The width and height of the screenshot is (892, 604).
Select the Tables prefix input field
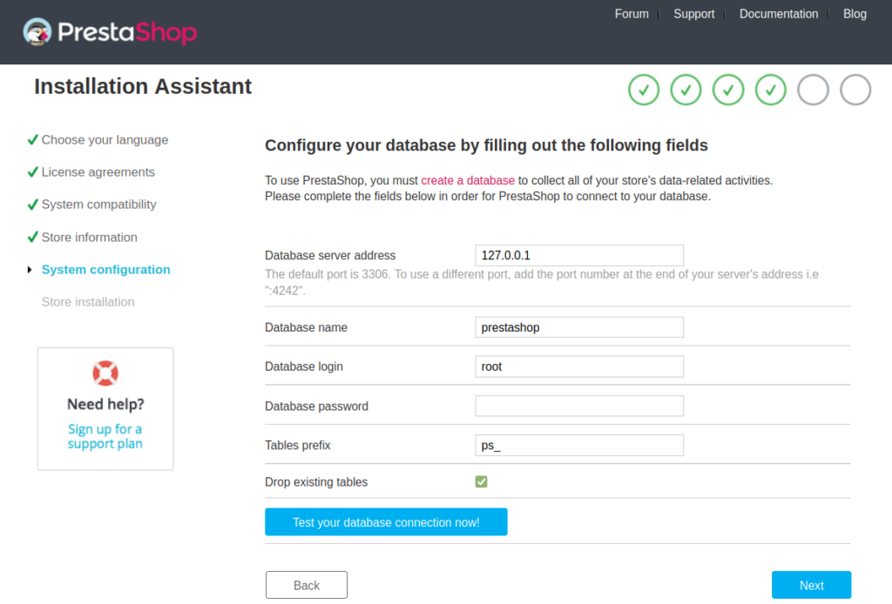(x=579, y=445)
